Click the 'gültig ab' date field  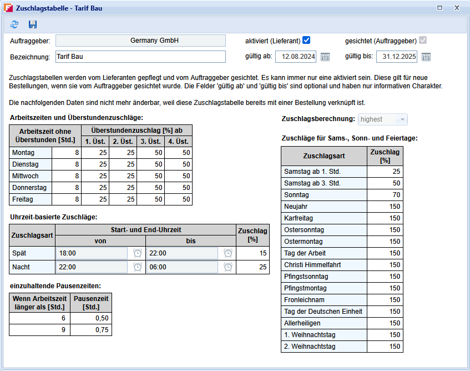pyautogui.click(x=296, y=57)
